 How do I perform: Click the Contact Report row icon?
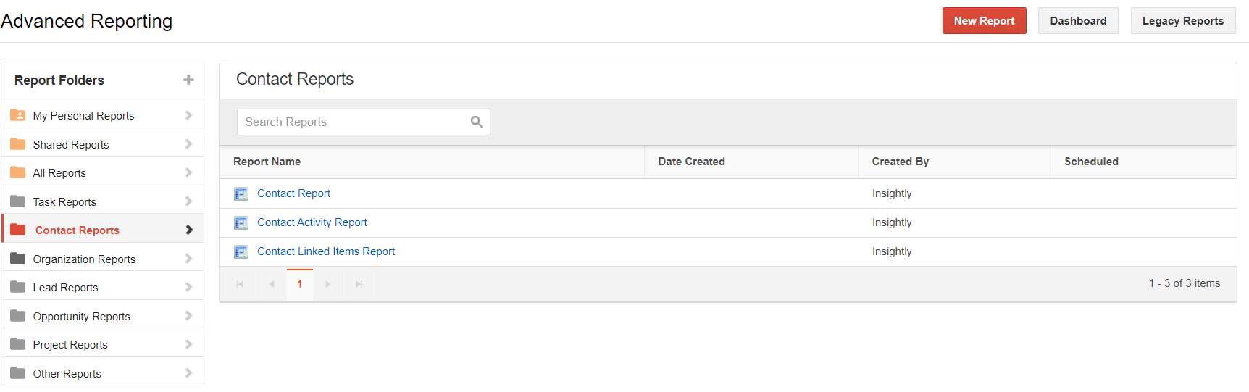(x=241, y=193)
